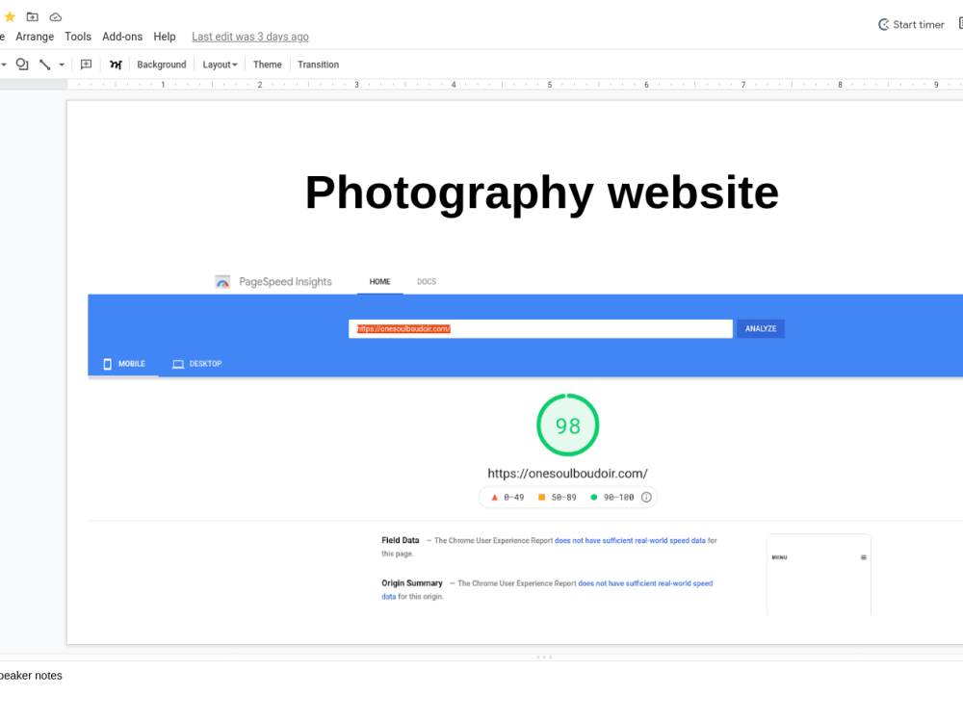Open the Add-ons menu

click(122, 37)
